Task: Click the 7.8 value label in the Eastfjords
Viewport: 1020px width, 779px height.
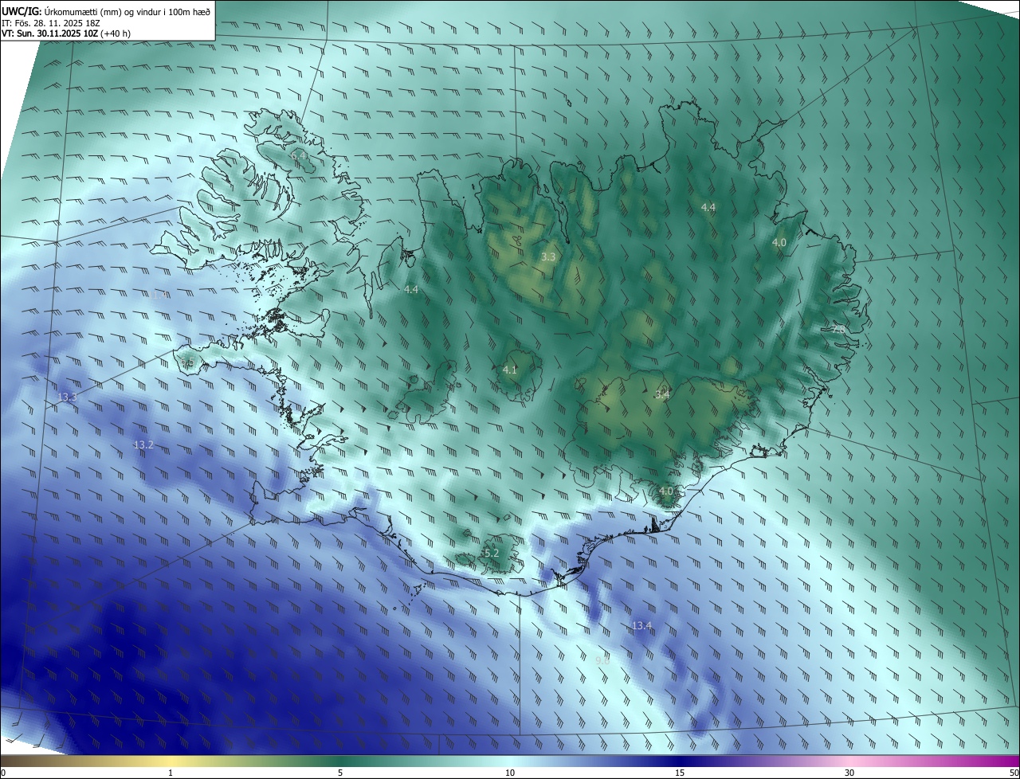Action: [838, 327]
